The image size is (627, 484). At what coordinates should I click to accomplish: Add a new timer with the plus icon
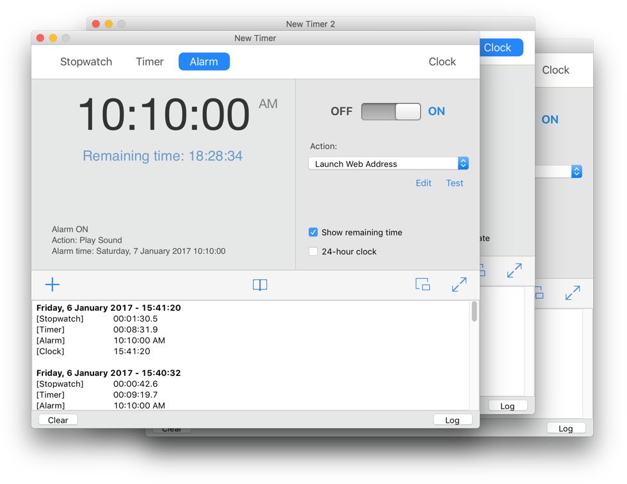point(53,285)
